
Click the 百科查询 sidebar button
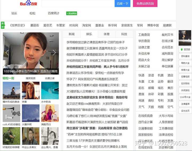[x=185, y=56]
